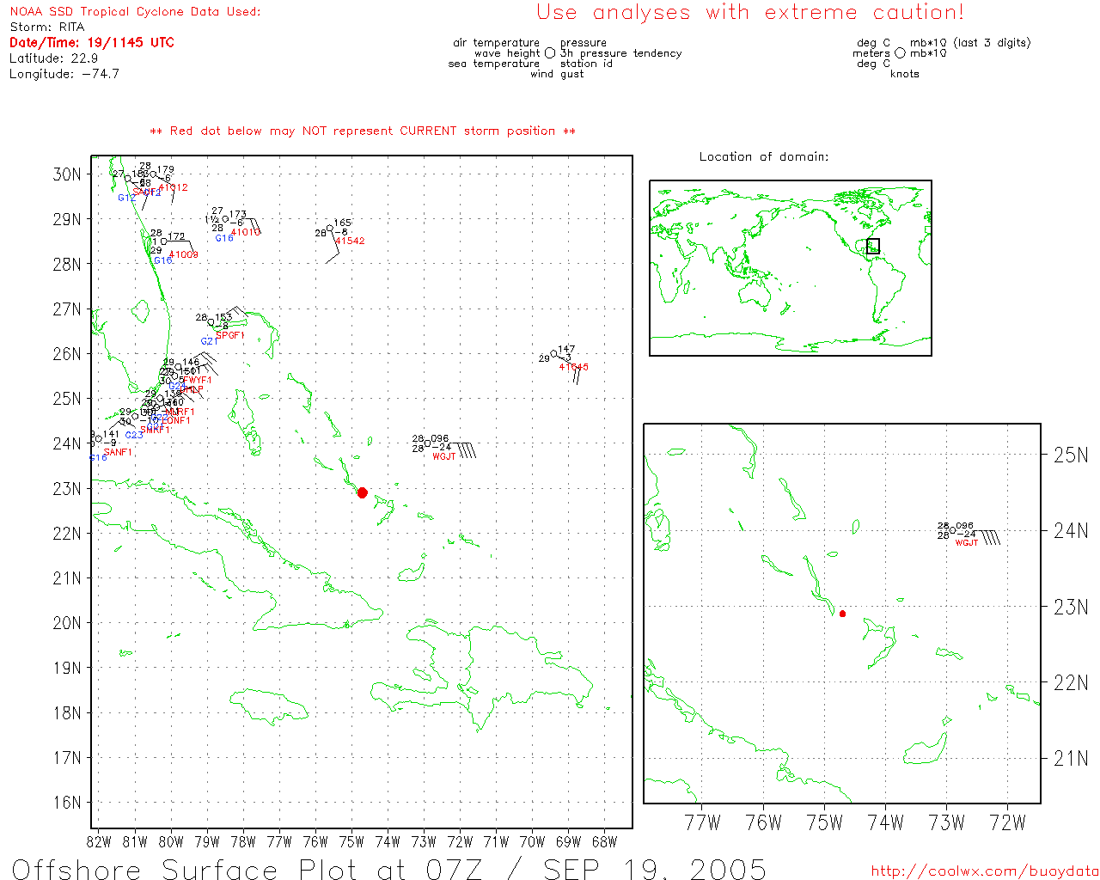The width and height of the screenshot is (1100, 880).
Task: Click the black domain box on world map
Action: click(873, 246)
